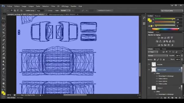The height and width of the screenshot is (103, 184).
Task: Toggle Ombre portée effect visibility
Action: (157, 84)
